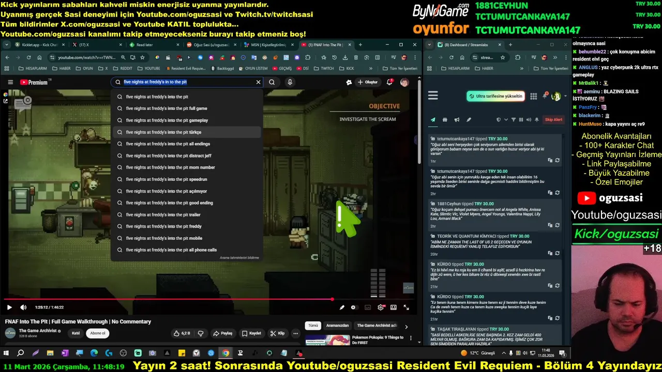Switch to Kicklet.app browser tab
The width and height of the screenshot is (662, 372).
pos(39,45)
